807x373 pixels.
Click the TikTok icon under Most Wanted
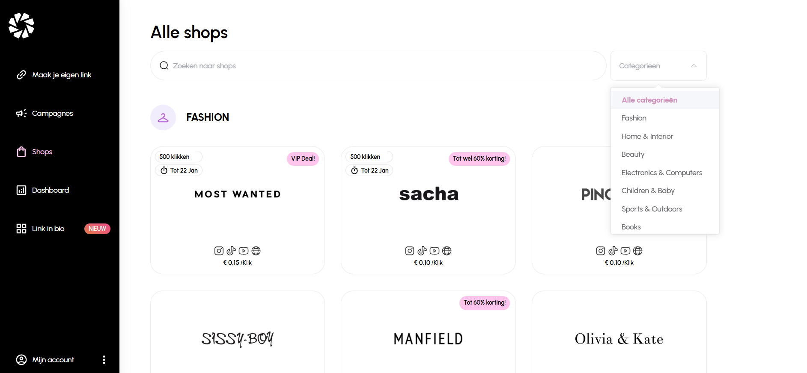click(231, 251)
